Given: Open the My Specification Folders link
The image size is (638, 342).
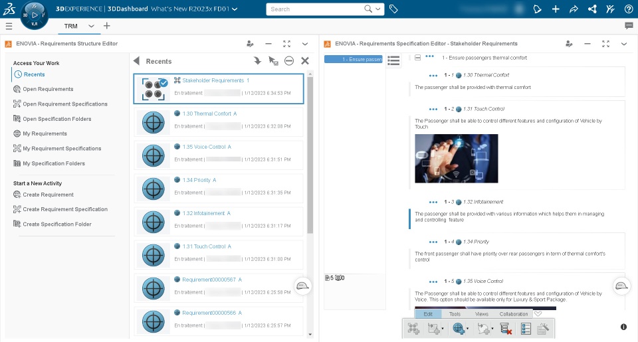Looking at the screenshot, I should click(54, 163).
